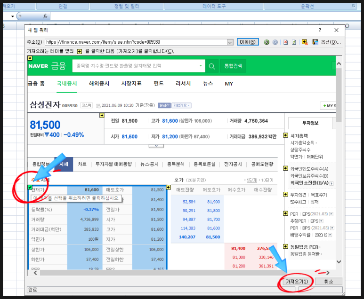Click the forward navigation arrow icon
The image size is (364, 299).
tap(275, 42)
